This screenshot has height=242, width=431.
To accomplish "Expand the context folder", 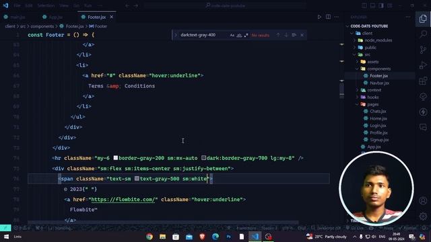I will click(358, 90).
